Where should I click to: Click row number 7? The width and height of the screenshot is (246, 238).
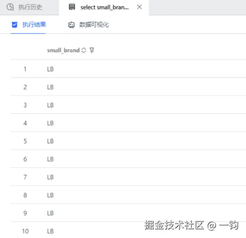(x=25, y=177)
